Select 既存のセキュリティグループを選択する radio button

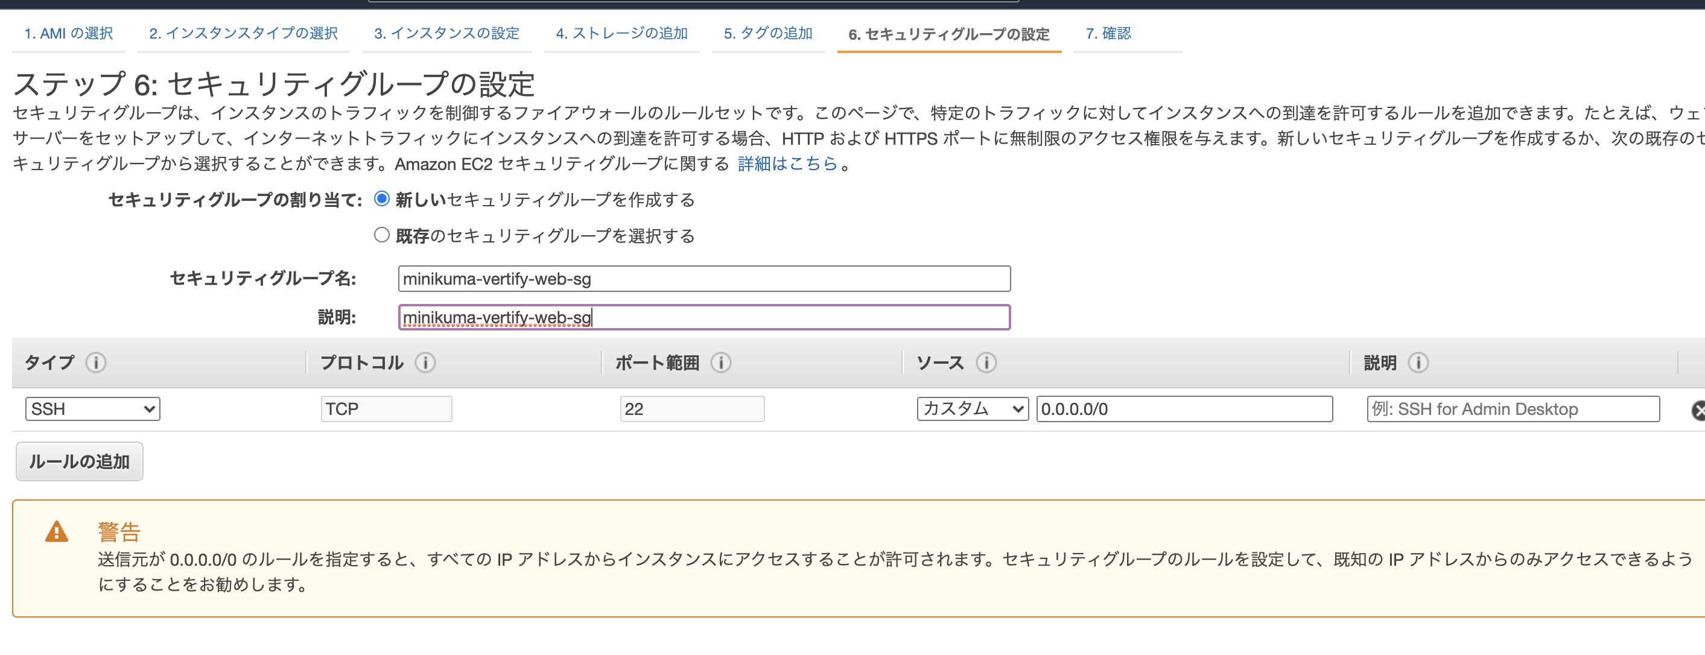pyautogui.click(x=381, y=235)
